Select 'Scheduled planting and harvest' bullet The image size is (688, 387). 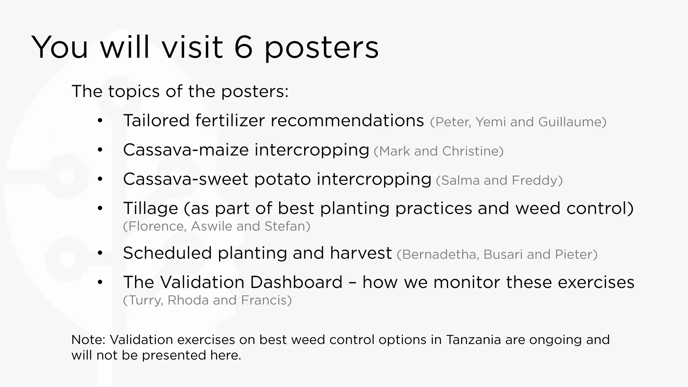point(257,253)
